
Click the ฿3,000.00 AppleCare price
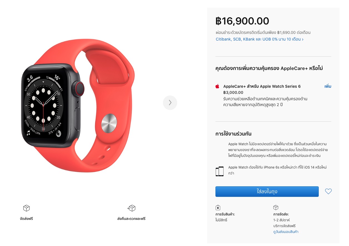point(233,92)
